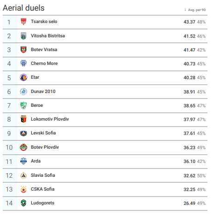The image size is (219, 215).
Task: Select the Tsarsko selo 43.37 value
Action: tap(189, 22)
